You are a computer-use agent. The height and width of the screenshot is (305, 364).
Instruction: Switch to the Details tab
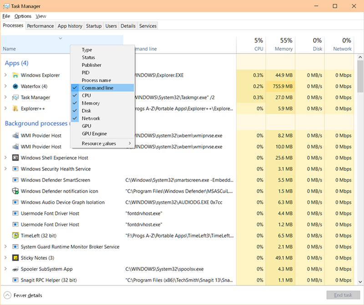click(x=128, y=26)
